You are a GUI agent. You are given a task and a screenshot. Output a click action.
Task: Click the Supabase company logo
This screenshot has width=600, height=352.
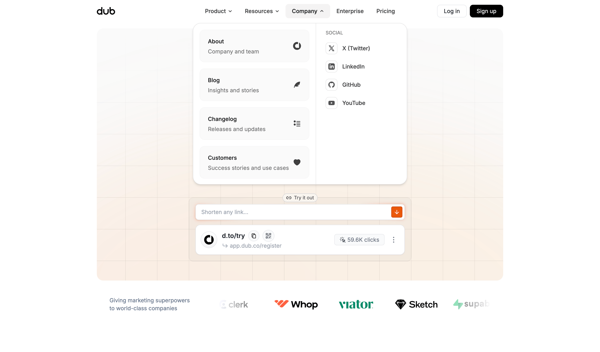(x=471, y=304)
